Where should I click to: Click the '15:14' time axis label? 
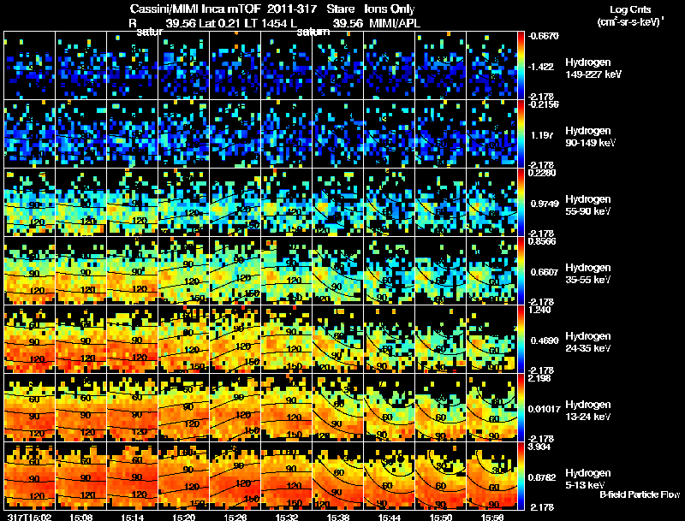pyautogui.click(x=133, y=517)
